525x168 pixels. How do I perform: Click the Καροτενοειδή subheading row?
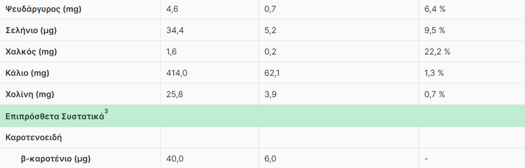pyautogui.click(x=34, y=137)
